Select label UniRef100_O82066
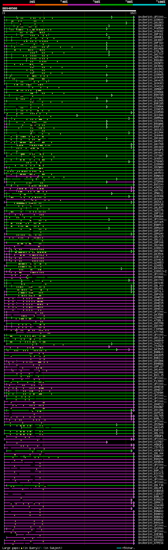This screenshot has height=550, width=168. click(151, 245)
